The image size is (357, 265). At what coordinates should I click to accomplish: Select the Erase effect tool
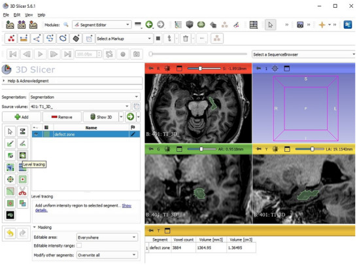[x=10, y=156]
